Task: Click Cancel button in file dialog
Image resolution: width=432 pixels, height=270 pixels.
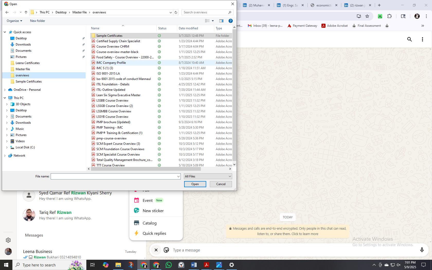Action: [221, 184]
